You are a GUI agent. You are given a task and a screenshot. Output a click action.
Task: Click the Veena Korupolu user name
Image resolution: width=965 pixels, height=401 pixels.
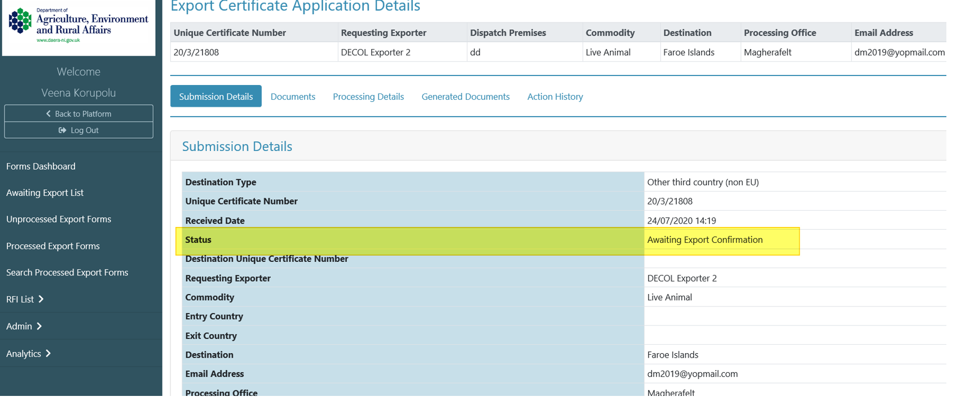(x=78, y=92)
